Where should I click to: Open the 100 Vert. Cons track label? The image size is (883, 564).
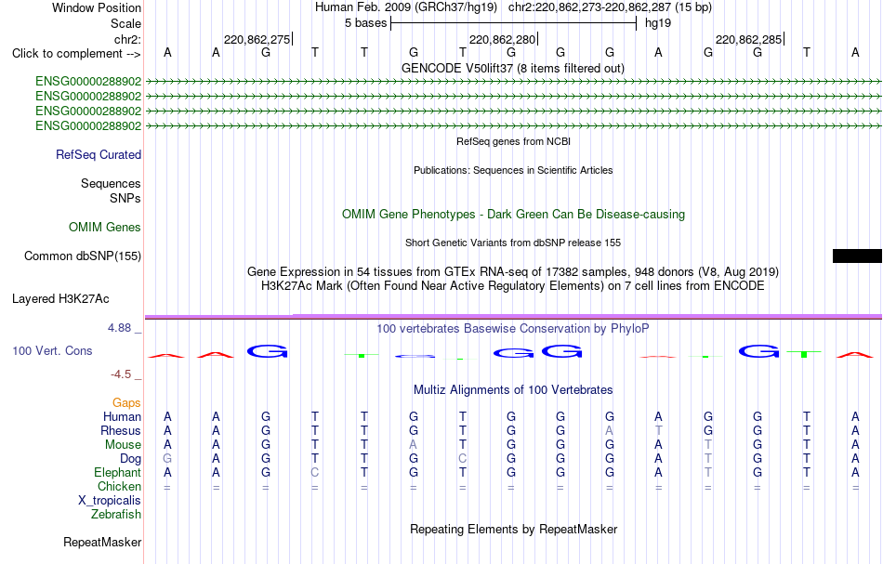click(52, 350)
